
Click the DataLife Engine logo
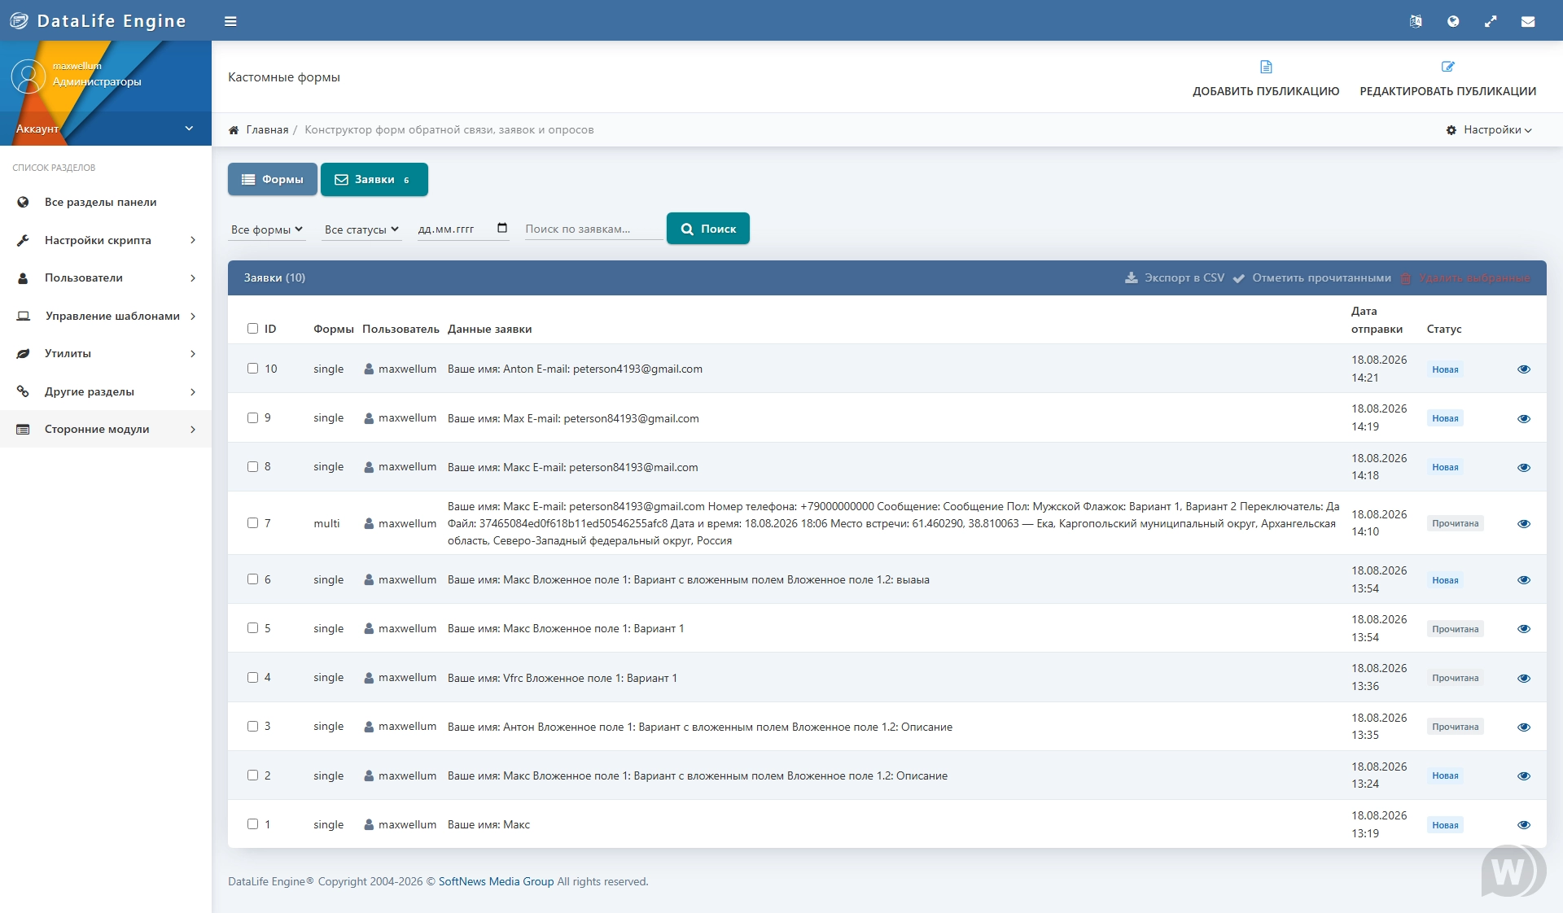coord(98,21)
